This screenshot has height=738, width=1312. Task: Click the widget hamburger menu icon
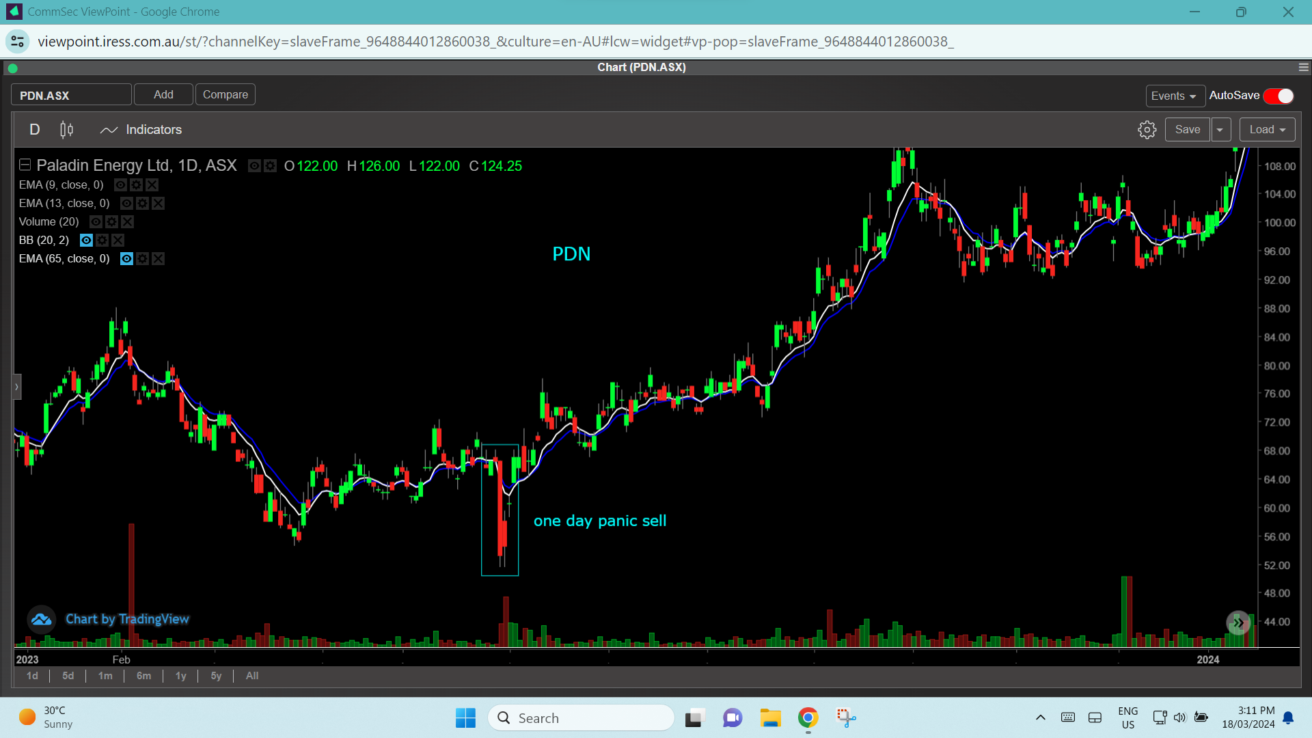tap(1304, 68)
